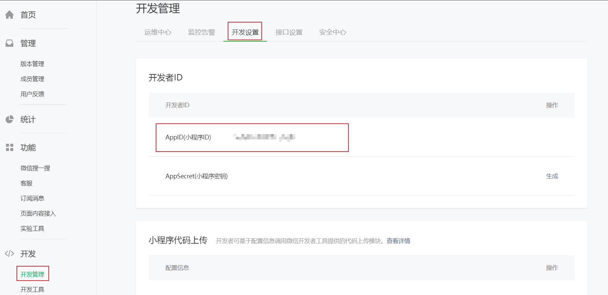Click the blurred AppID value
The height and width of the screenshot is (295, 608).
coord(264,137)
